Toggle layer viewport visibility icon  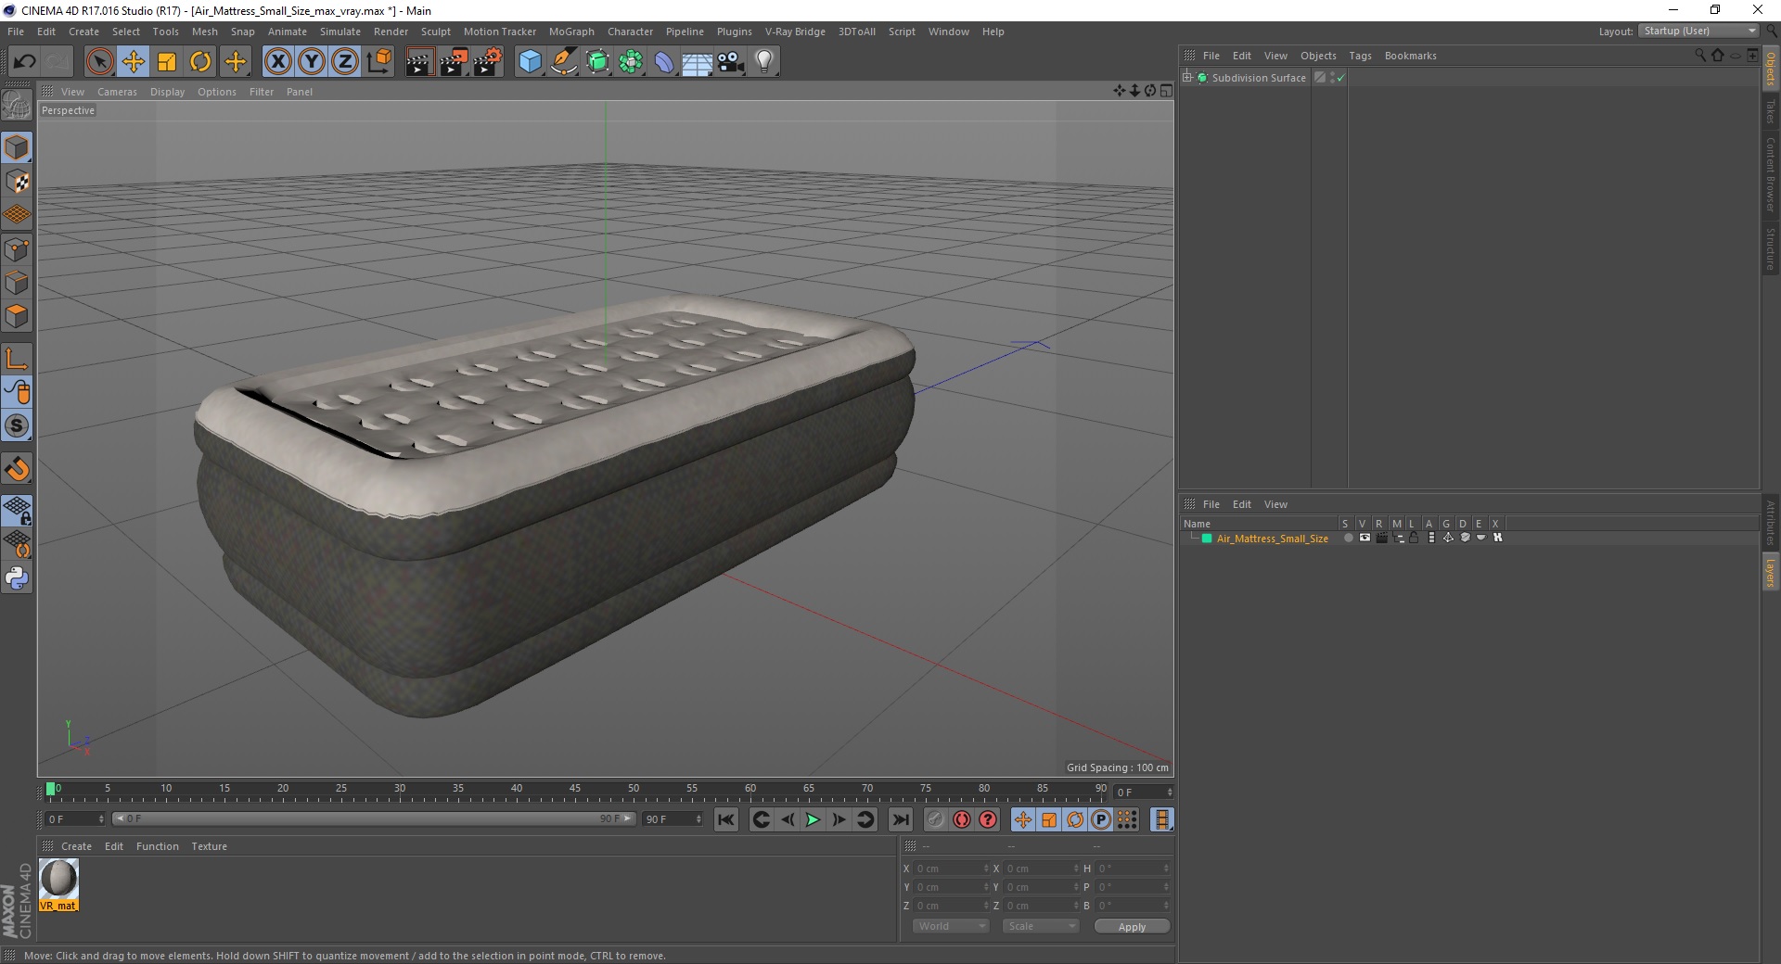click(x=1365, y=538)
